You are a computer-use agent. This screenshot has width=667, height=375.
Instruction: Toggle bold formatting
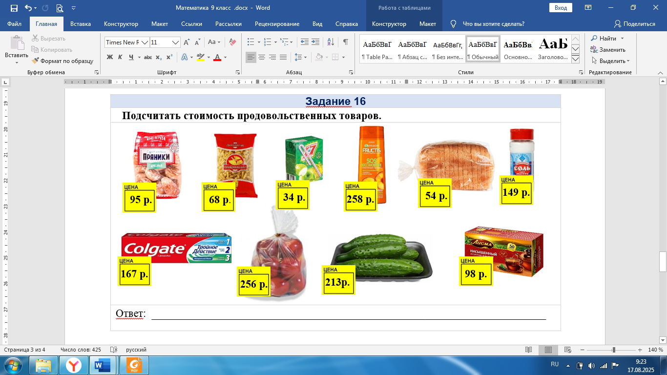[110, 58]
